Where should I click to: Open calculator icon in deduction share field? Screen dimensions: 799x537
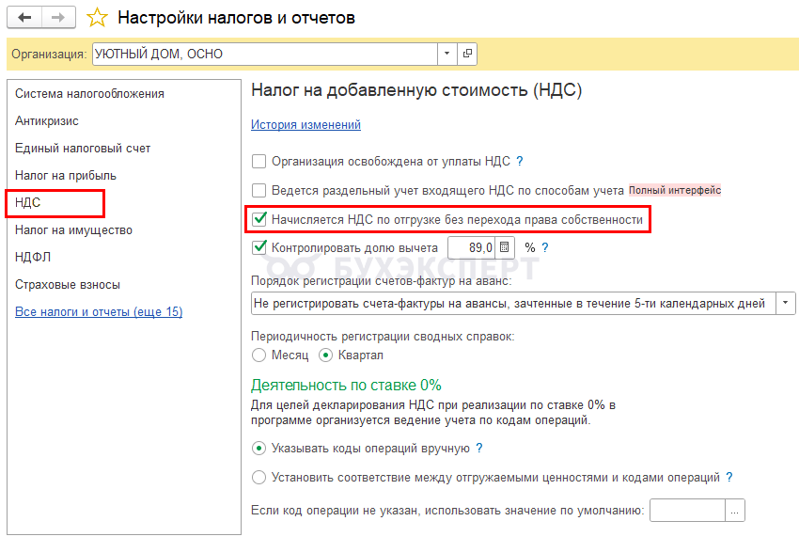pos(505,247)
